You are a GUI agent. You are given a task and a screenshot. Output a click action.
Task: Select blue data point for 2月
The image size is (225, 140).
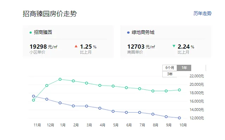click(x=73, y=106)
